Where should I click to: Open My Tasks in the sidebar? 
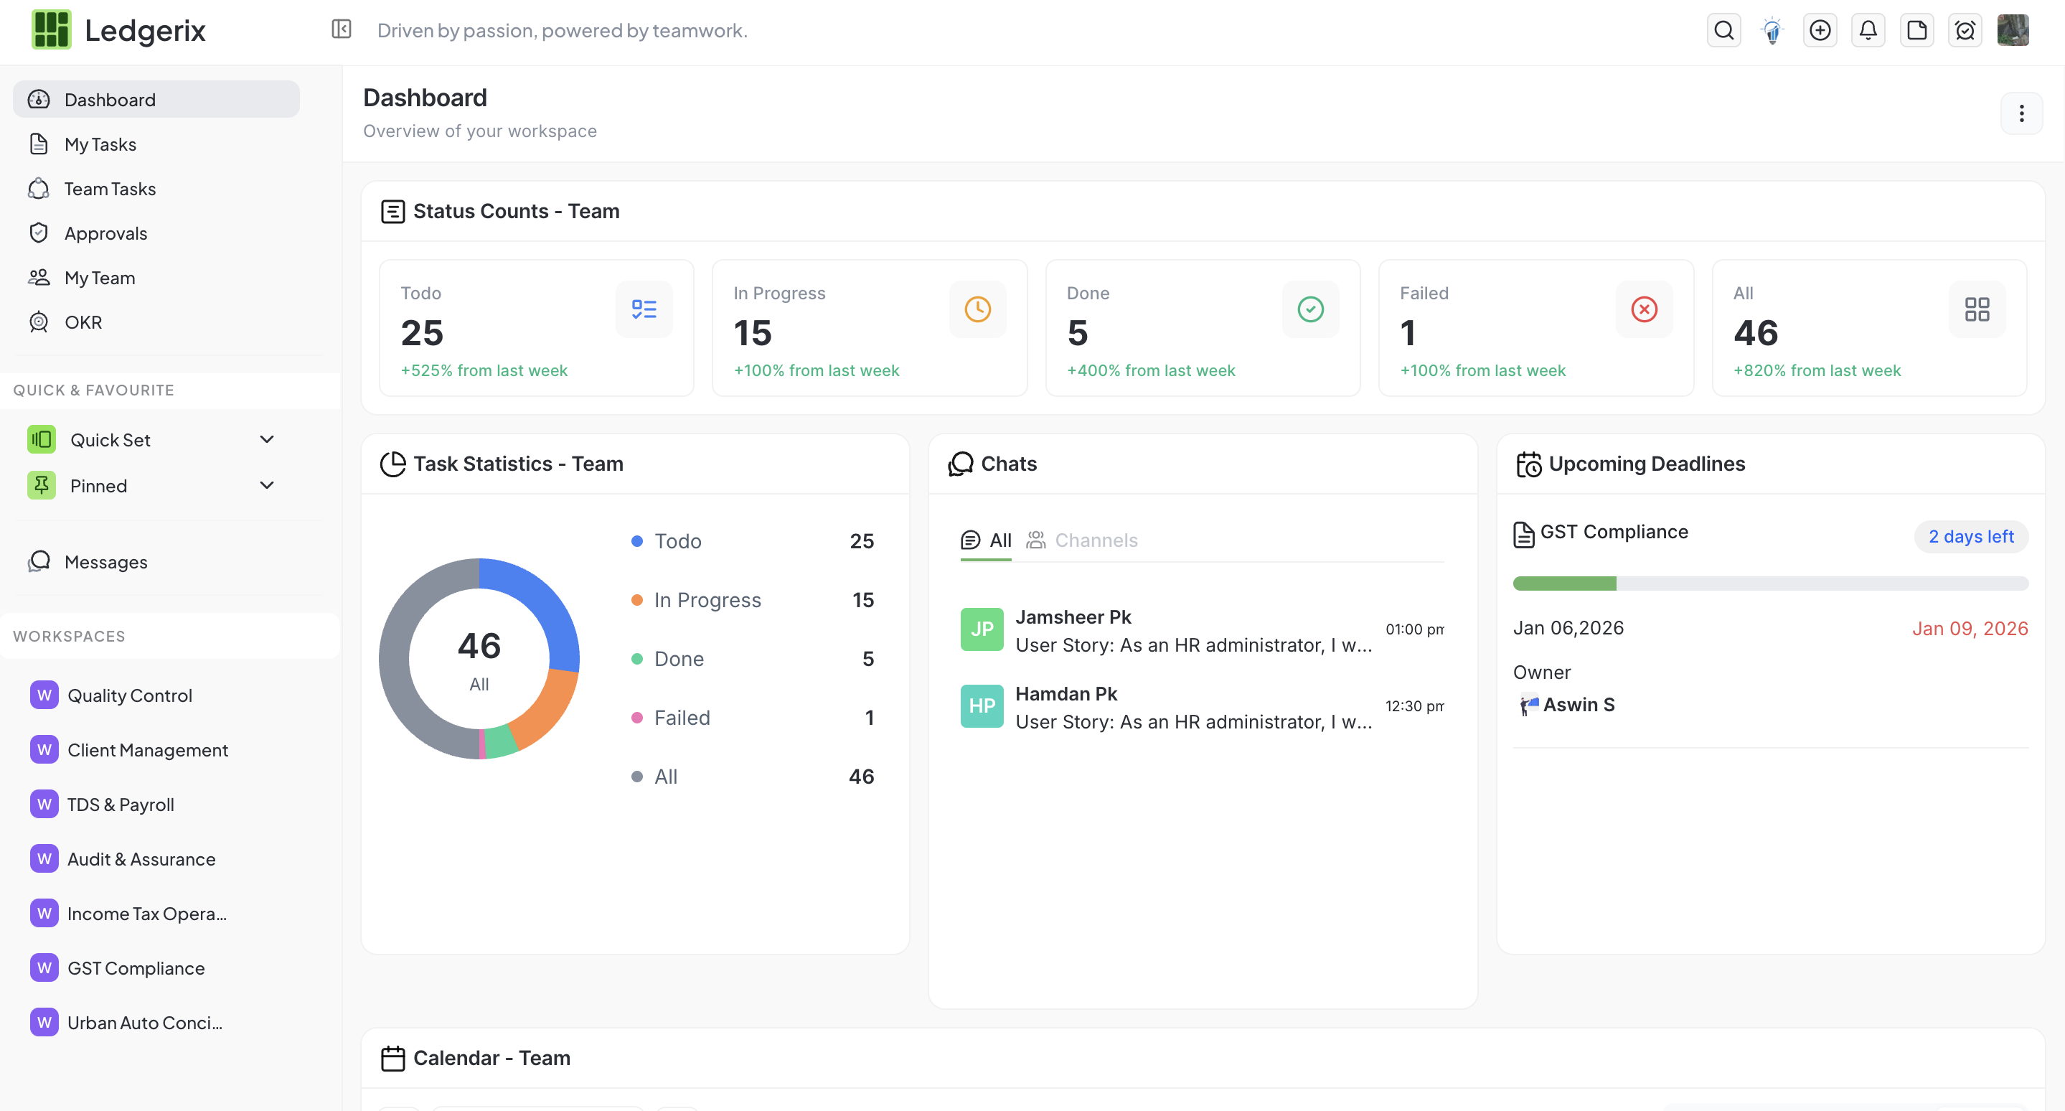(x=100, y=144)
